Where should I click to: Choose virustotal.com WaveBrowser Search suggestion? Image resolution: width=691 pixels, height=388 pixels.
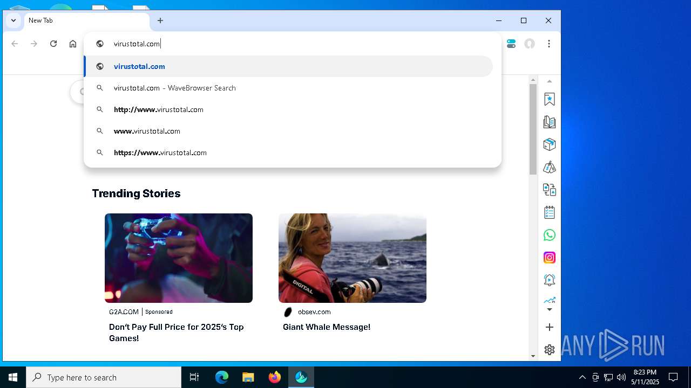point(288,88)
